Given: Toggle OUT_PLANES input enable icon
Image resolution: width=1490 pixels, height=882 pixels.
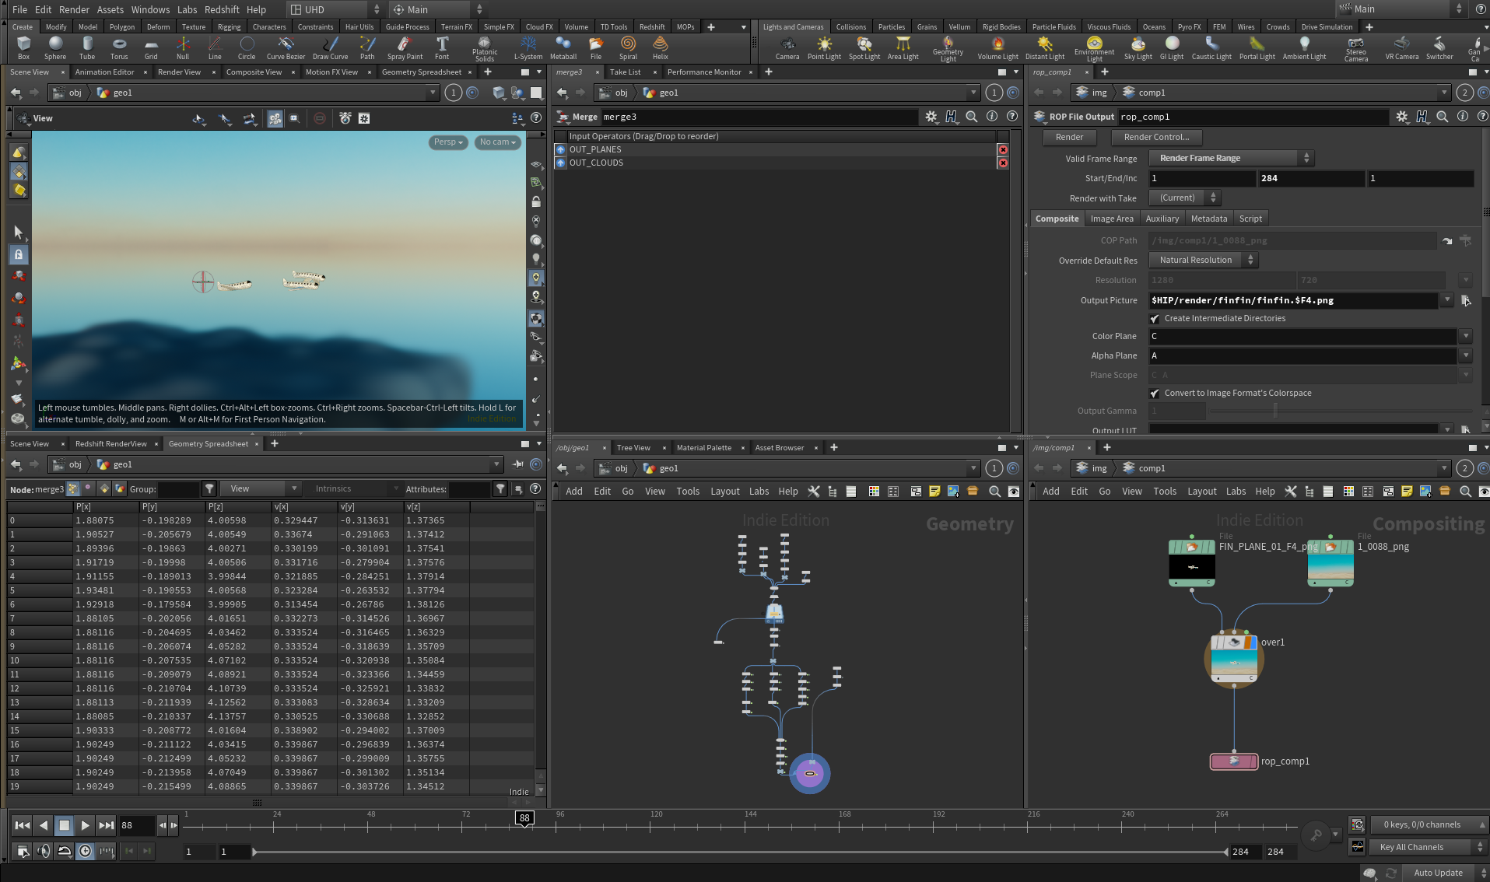Looking at the screenshot, I should pos(560,149).
